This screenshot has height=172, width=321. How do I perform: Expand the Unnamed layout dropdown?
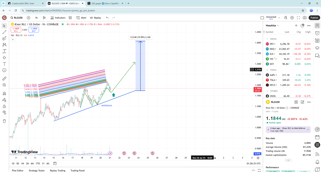[x=279, y=18]
